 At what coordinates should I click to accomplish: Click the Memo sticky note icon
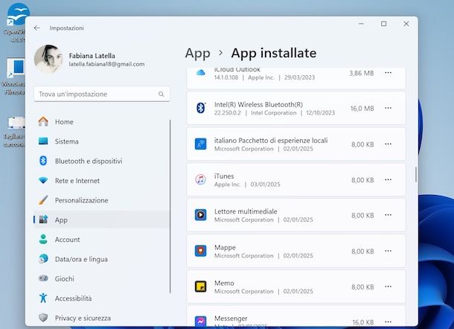click(x=201, y=287)
